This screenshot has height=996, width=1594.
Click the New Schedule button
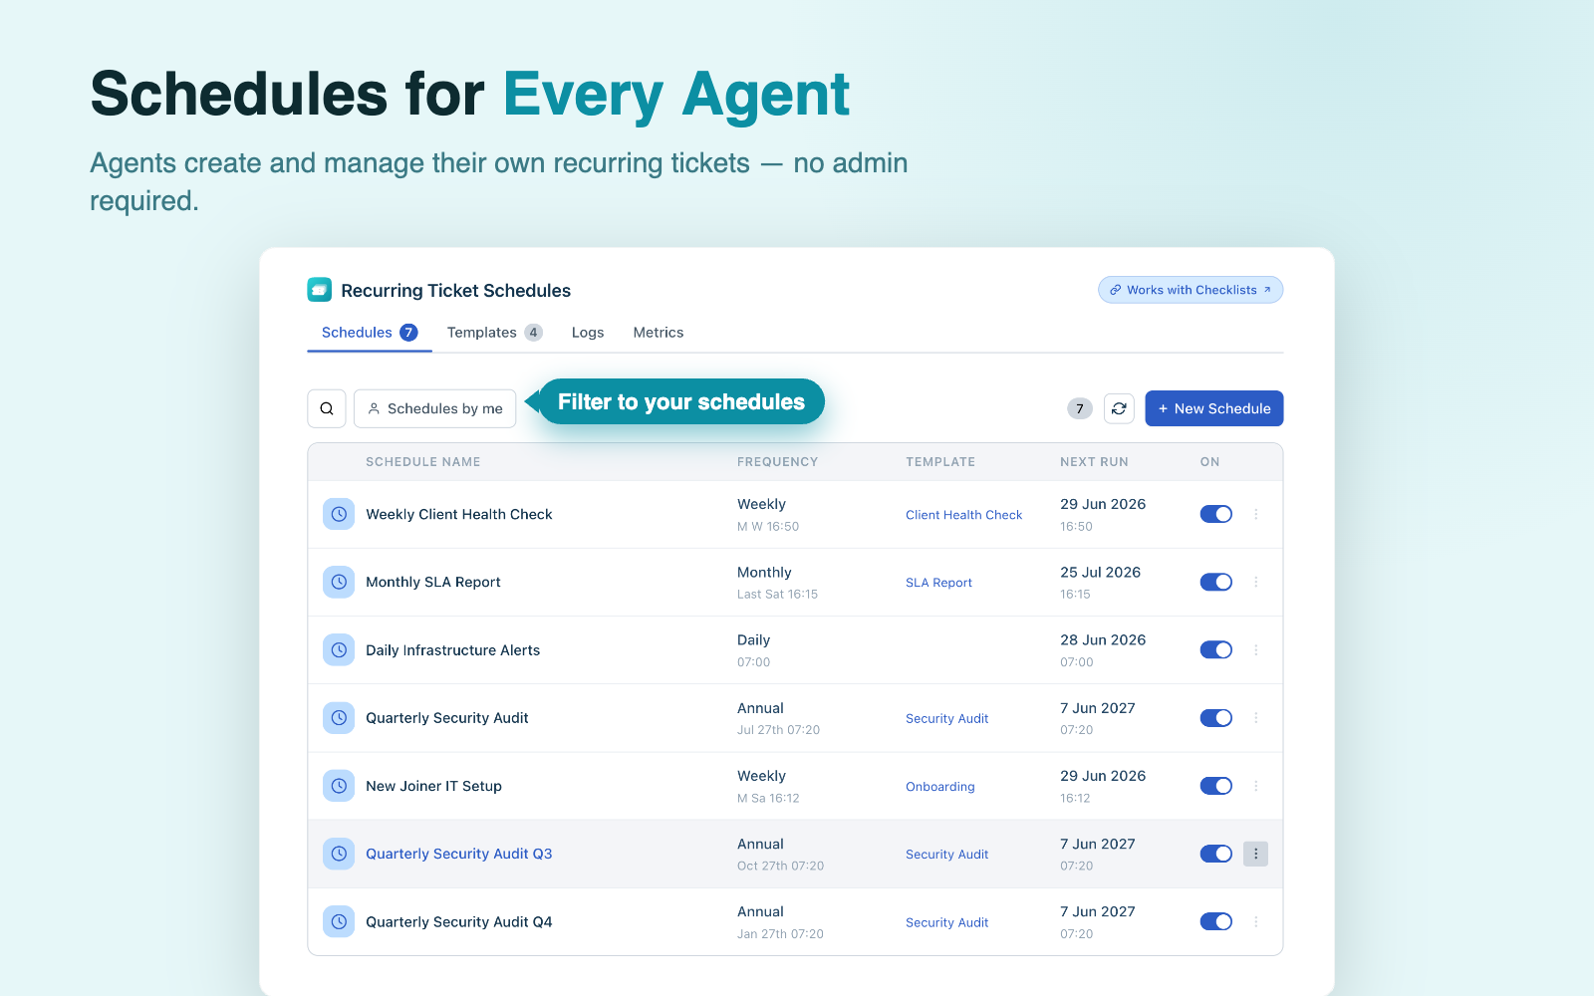pos(1213,408)
